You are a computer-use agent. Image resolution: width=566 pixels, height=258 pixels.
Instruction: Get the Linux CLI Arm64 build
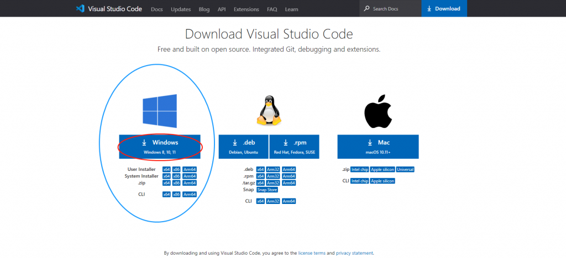(289, 201)
